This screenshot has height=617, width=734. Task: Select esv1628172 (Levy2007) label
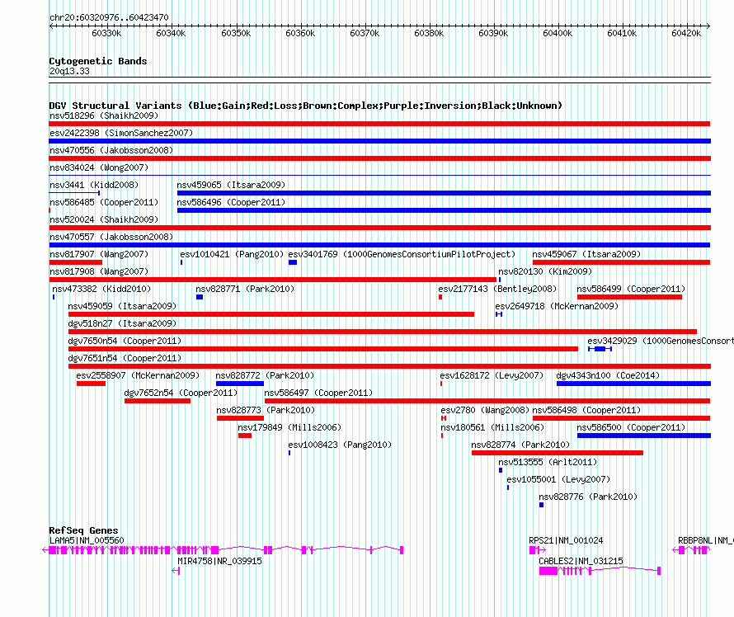click(x=492, y=375)
